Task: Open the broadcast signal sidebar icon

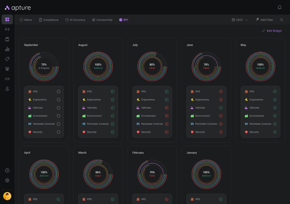Action: 7,30
